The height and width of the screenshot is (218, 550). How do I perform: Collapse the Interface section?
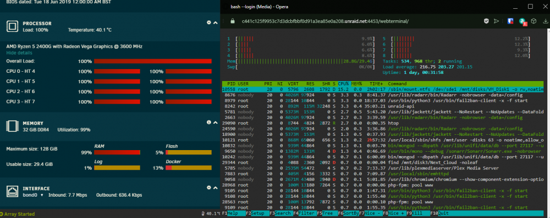216,188
